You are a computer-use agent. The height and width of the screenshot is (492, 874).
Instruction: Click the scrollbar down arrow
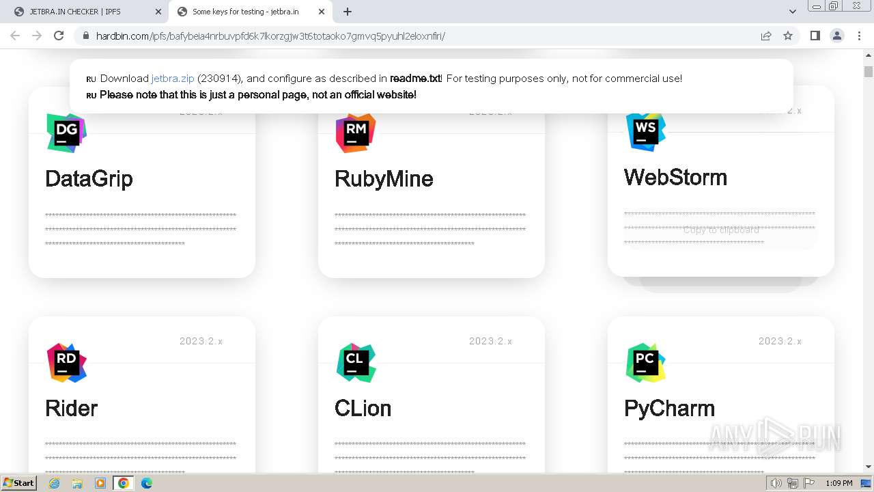point(869,467)
